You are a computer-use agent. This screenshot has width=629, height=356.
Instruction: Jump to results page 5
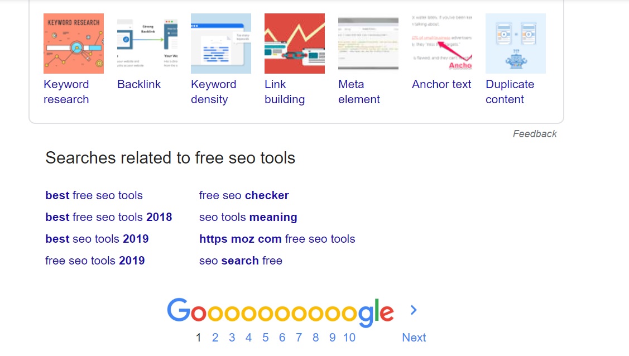[265, 338]
